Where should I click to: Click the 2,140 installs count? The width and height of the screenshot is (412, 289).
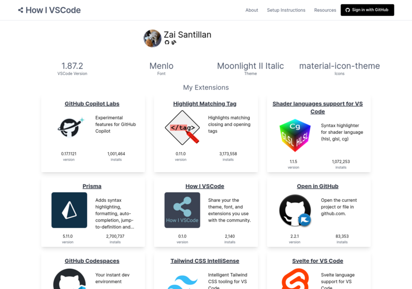click(230, 236)
